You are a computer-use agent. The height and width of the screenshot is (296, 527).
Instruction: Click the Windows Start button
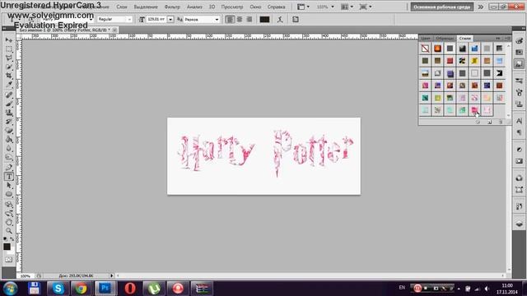click(10, 289)
